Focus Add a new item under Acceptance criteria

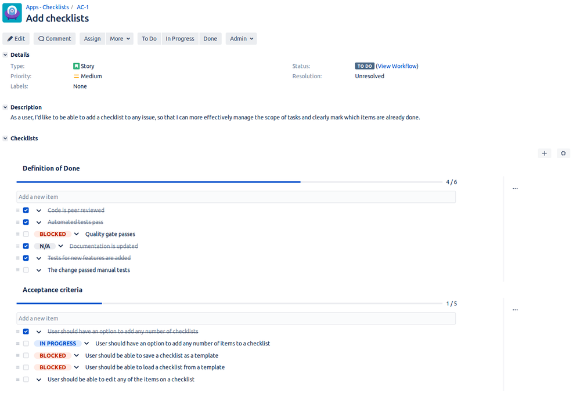click(x=236, y=318)
